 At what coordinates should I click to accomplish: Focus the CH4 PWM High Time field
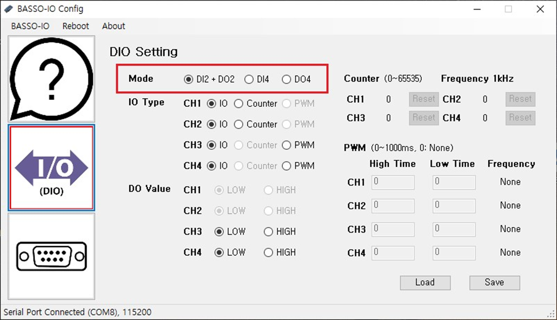[x=393, y=253]
